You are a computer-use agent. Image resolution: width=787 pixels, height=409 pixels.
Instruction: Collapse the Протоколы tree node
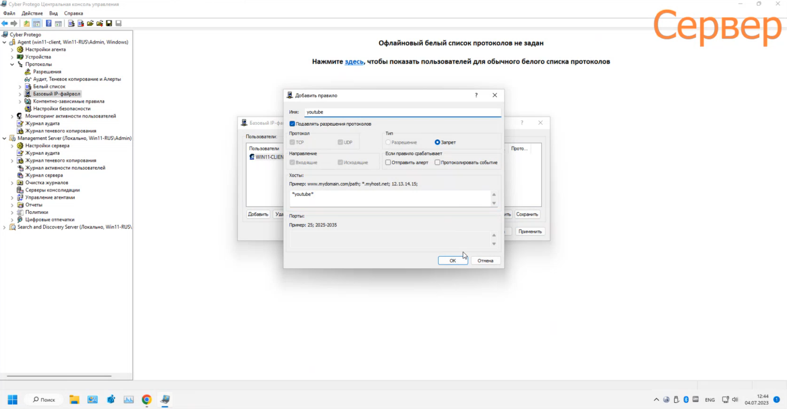tap(12, 64)
